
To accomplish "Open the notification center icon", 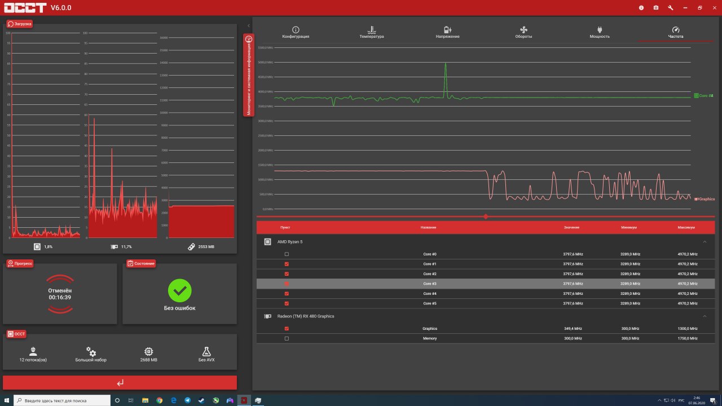I will point(713,400).
